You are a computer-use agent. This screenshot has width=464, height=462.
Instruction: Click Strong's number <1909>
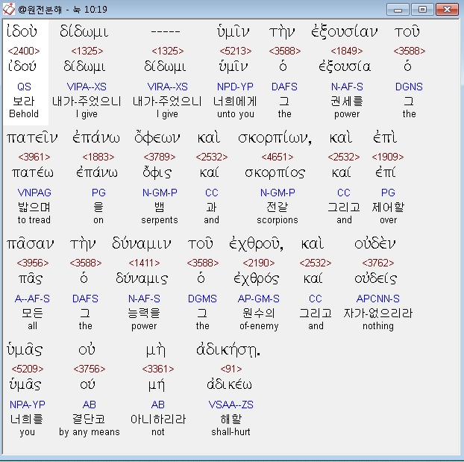[388, 157]
